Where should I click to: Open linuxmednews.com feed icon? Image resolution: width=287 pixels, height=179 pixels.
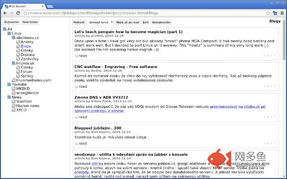tap(13, 80)
